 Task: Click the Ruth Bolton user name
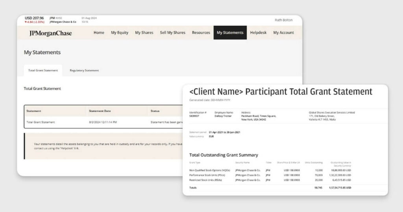point(283,20)
